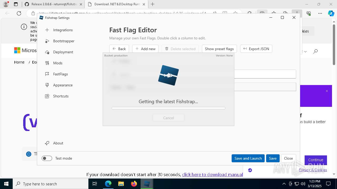Select Shortcuts in the sidebar
Image resolution: width=337 pixels, height=189 pixels.
61,96
